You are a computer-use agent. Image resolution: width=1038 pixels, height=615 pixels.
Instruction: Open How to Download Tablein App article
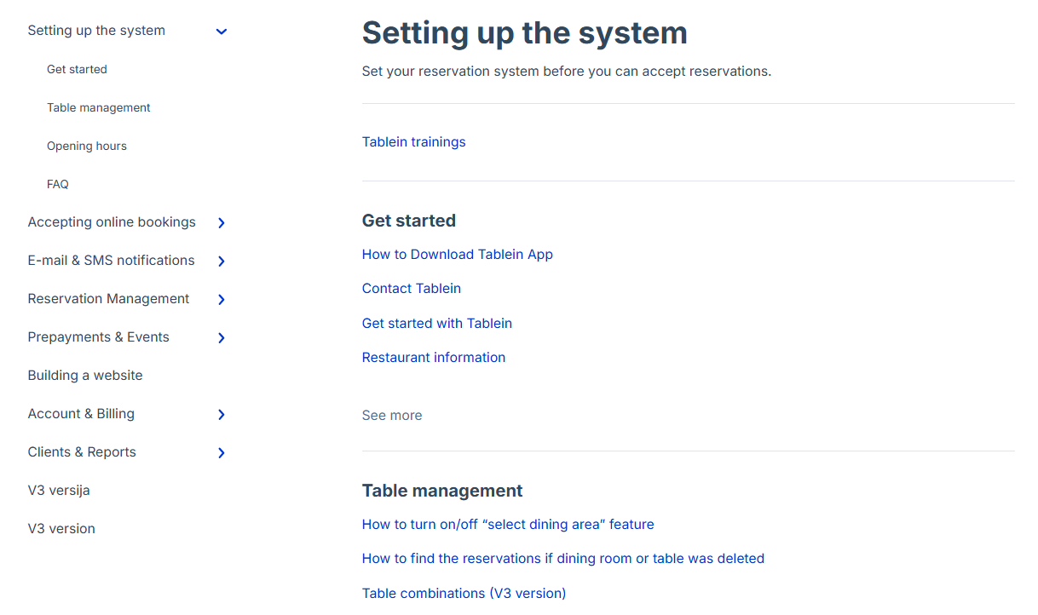(458, 255)
